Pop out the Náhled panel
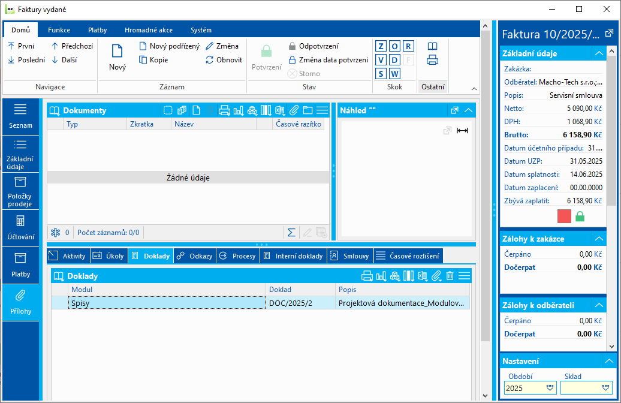This screenshot has height=403, width=621. [x=454, y=110]
